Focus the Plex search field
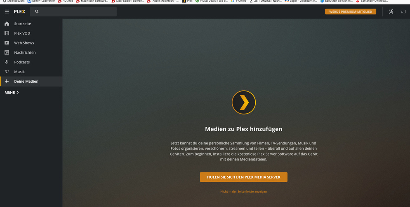This screenshot has height=207, width=410. coord(73,12)
